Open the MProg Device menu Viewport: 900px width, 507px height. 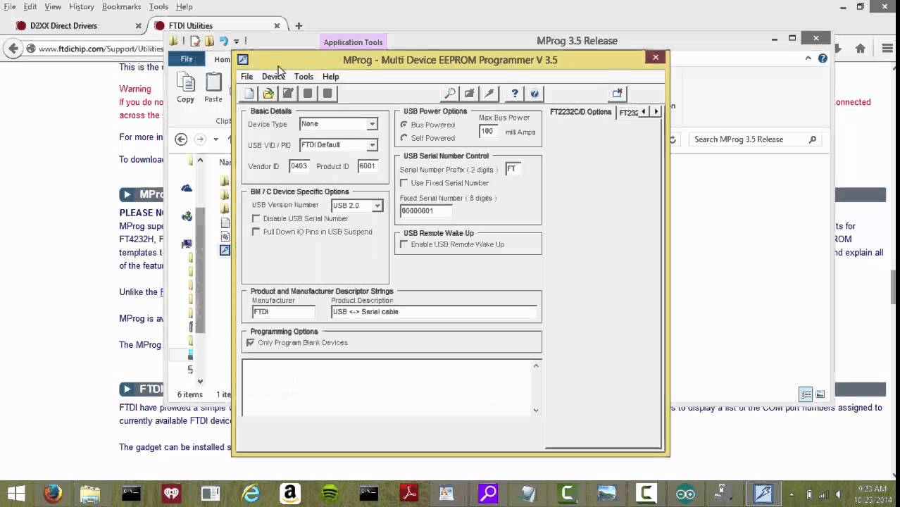[273, 76]
